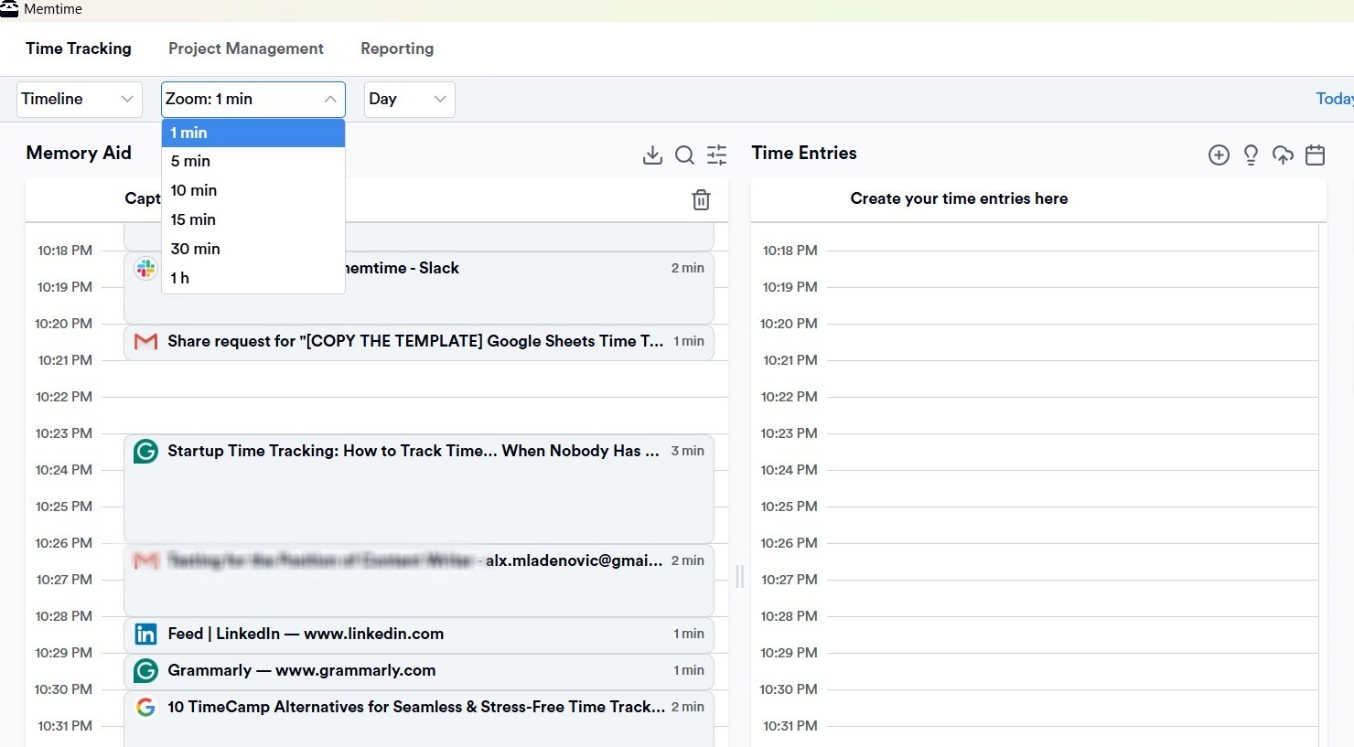Select 30 min zoom option

click(x=253, y=249)
